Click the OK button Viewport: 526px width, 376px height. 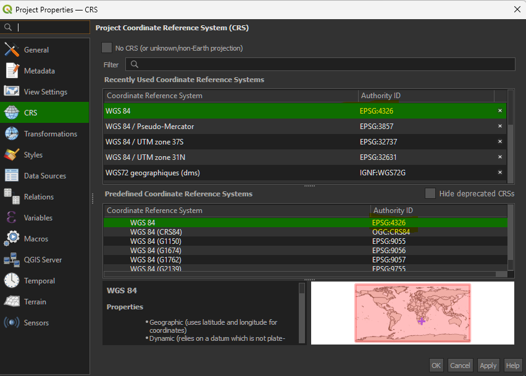click(436, 365)
